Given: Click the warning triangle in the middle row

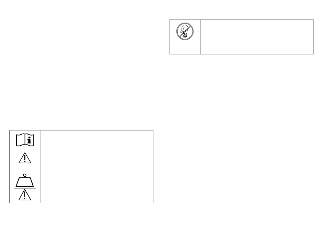Looking at the screenshot, I should coord(25,159).
